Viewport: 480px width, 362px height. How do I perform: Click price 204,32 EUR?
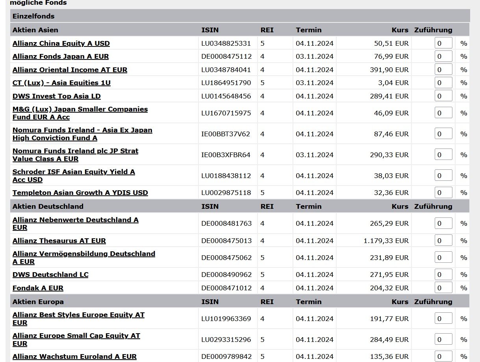click(x=389, y=288)
